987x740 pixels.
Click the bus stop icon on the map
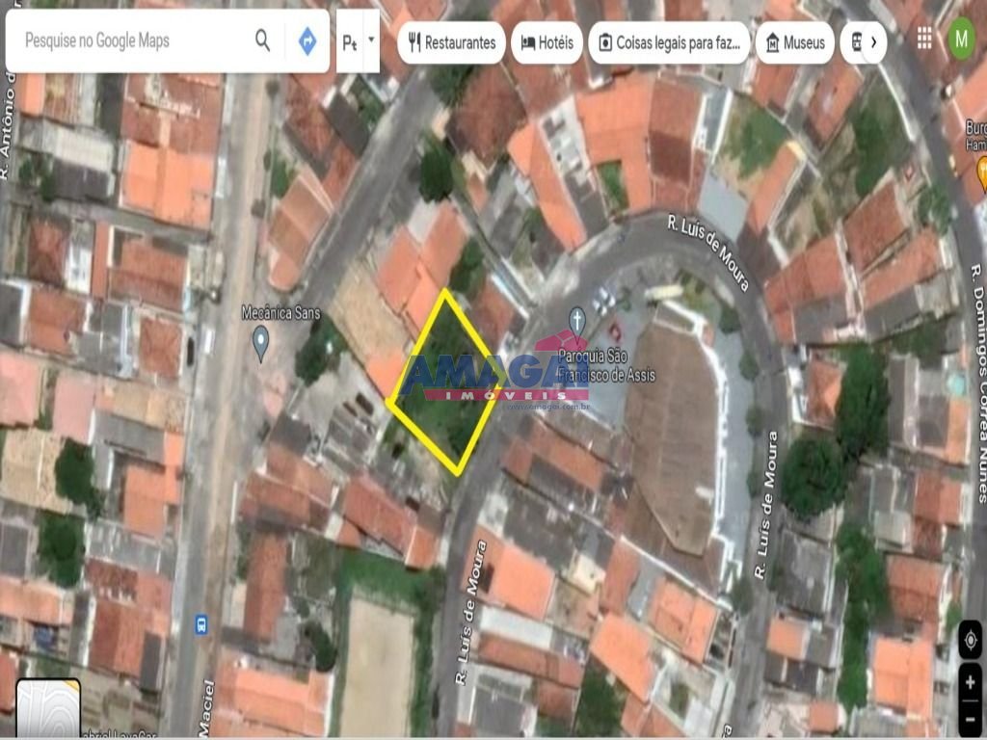pyautogui.click(x=201, y=624)
